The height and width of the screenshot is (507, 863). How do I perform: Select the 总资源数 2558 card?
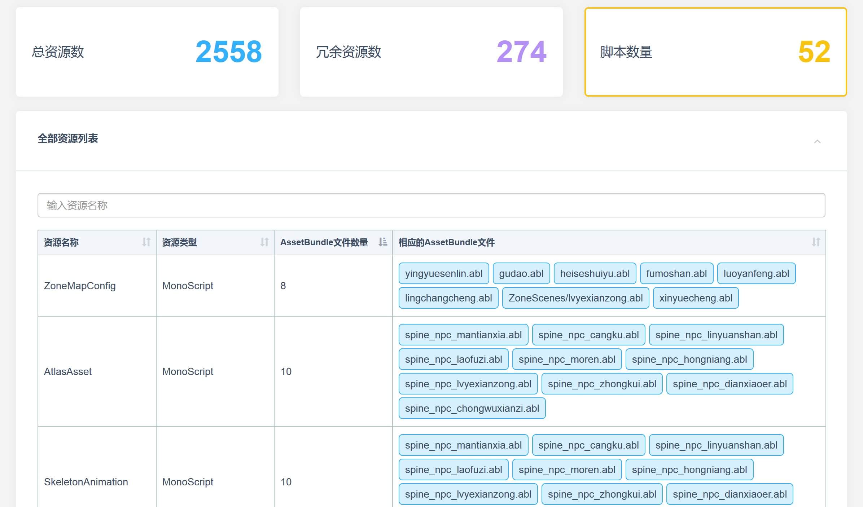(x=147, y=52)
